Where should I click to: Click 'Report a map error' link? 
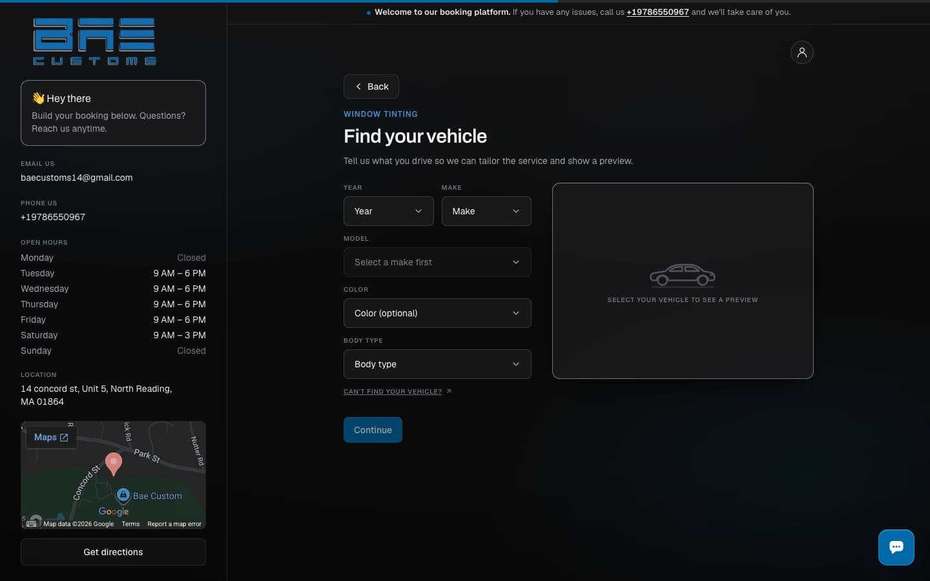(x=174, y=524)
